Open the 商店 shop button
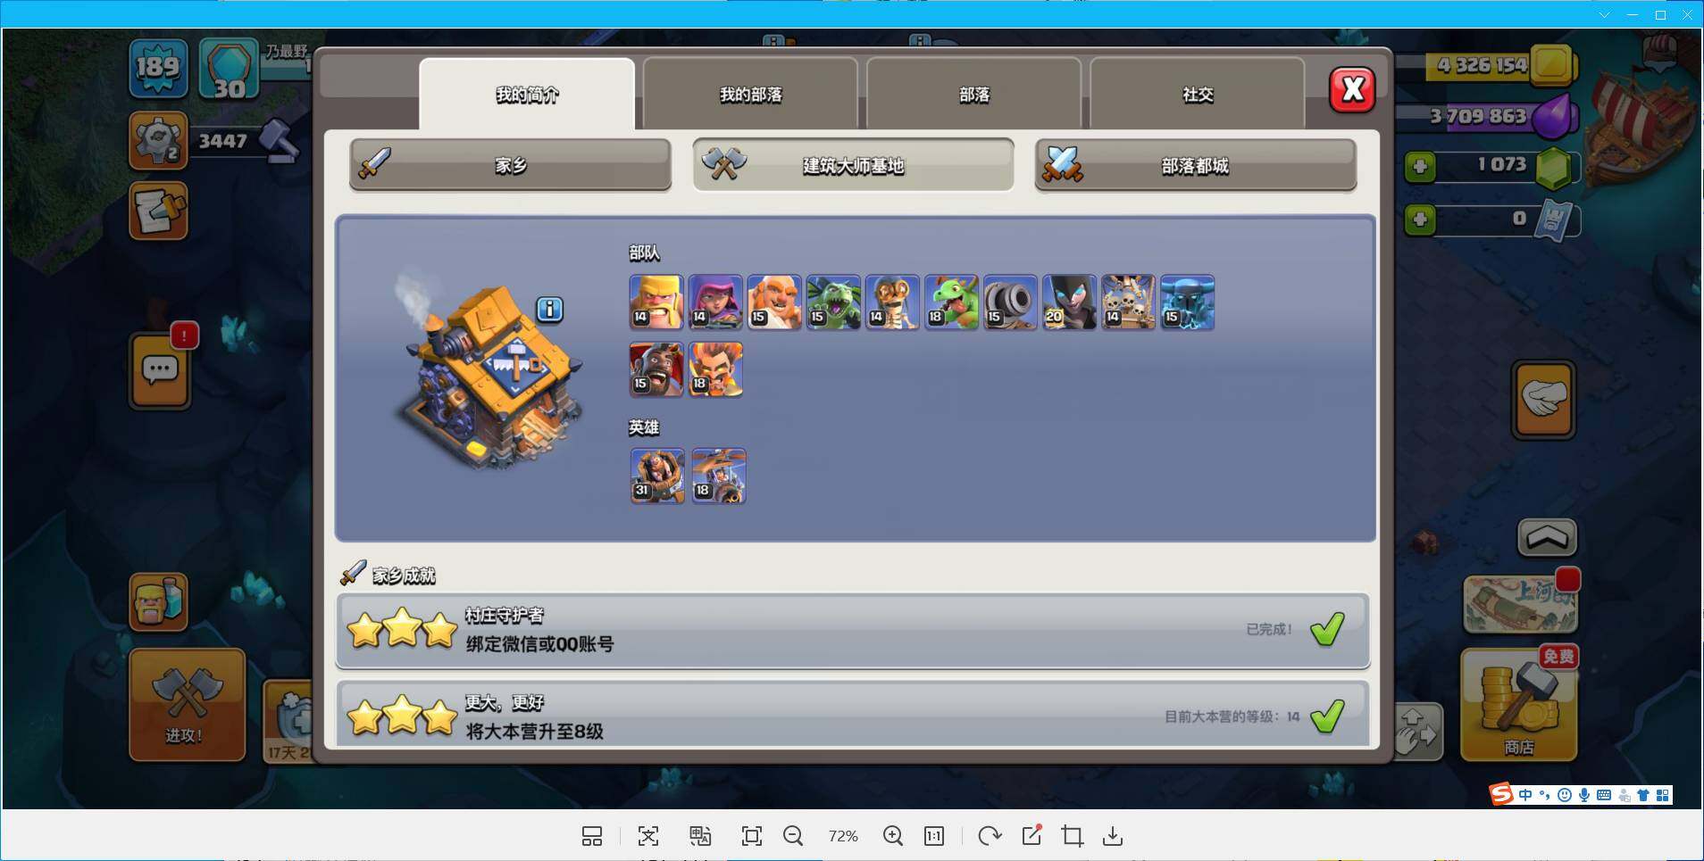The height and width of the screenshot is (861, 1704). pos(1519,705)
